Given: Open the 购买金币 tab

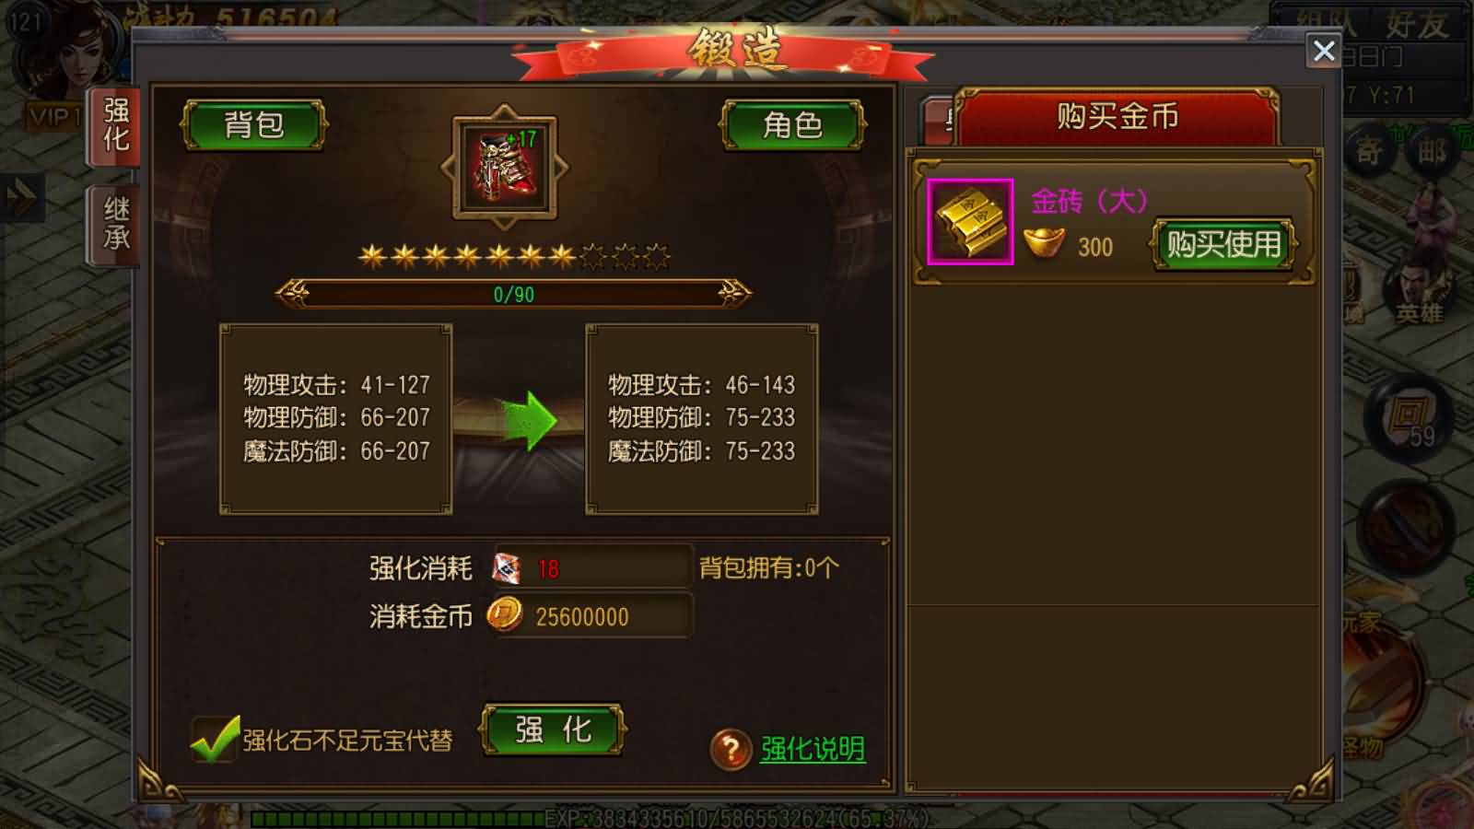Looking at the screenshot, I should [x=1117, y=117].
